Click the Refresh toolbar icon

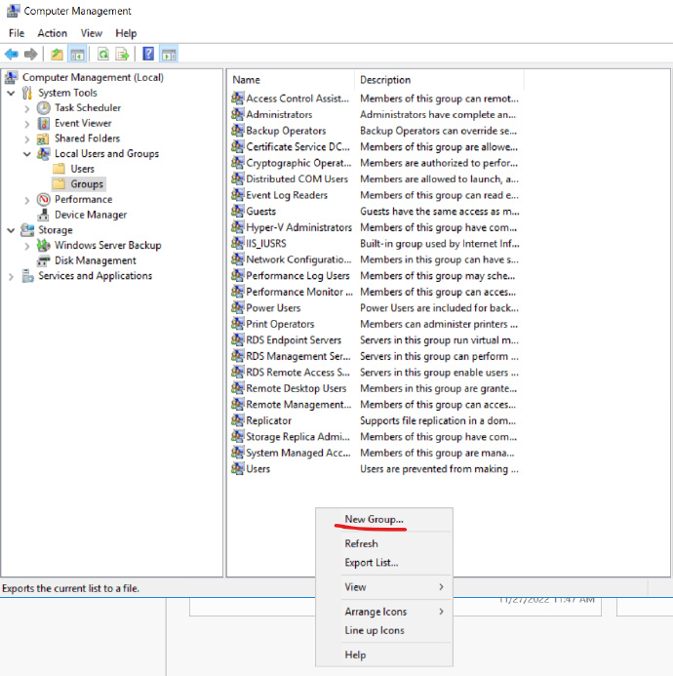coord(103,55)
